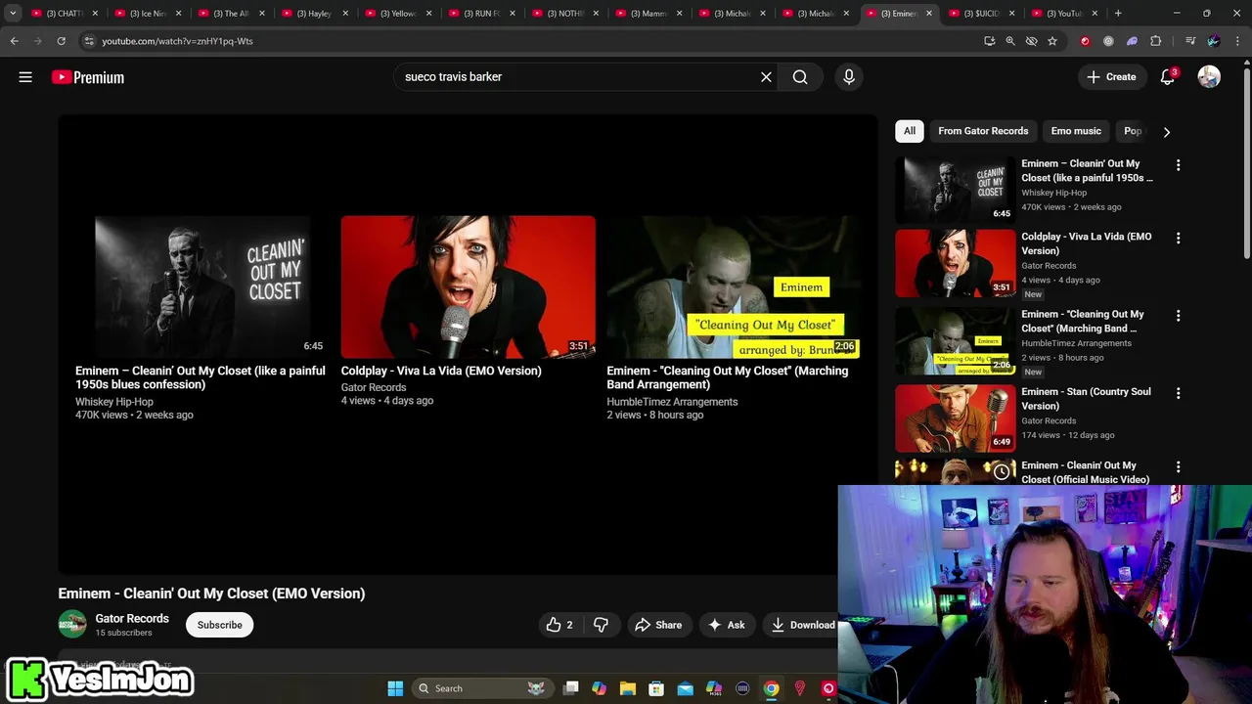The height and width of the screenshot is (704, 1252).
Task: Open Copilot from the taskbar
Action: [600, 688]
